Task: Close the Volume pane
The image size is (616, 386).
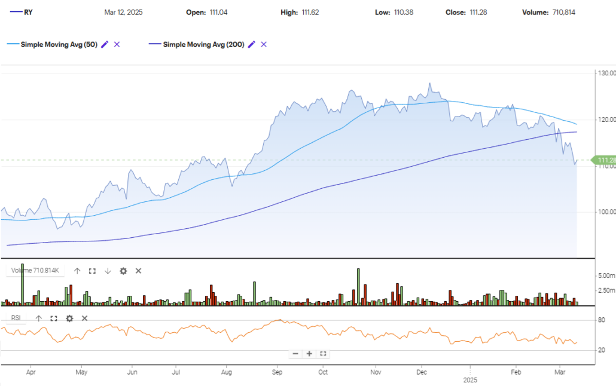Action: (138, 271)
